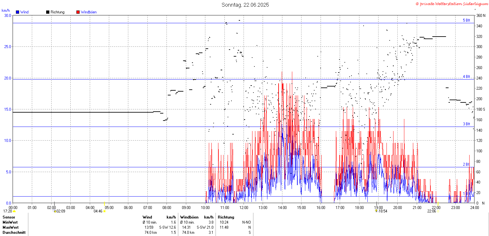The width and height of the screenshot is (489, 236).
Task: Click the 12:00 time axis label
Action: click(244, 208)
